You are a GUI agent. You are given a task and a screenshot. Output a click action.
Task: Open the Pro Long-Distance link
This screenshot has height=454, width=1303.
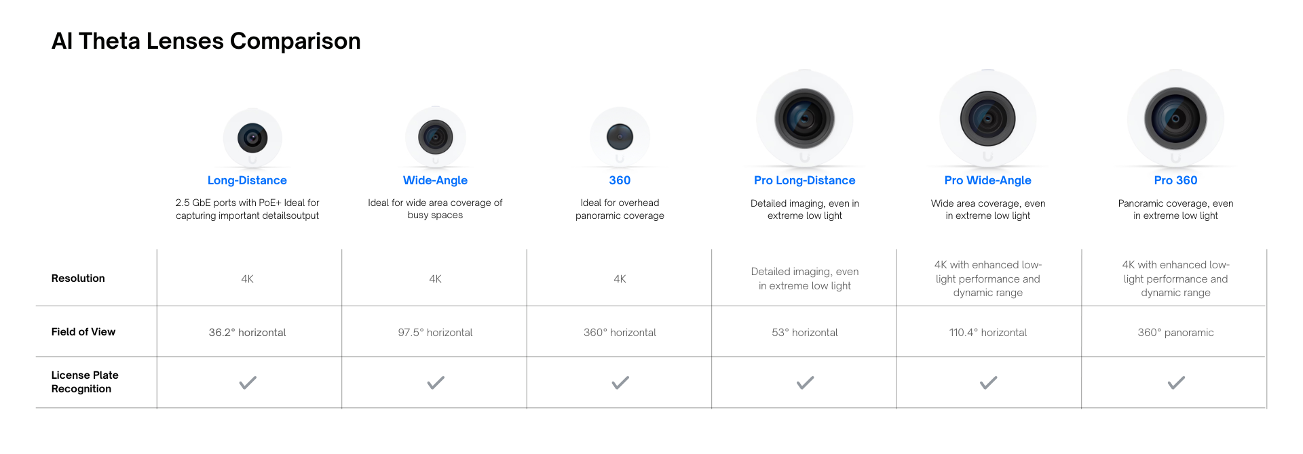tap(805, 180)
